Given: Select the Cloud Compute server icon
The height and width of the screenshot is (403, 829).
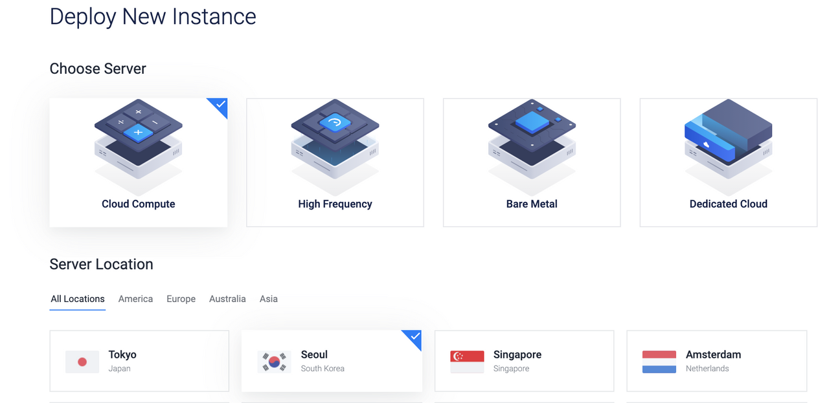Looking at the screenshot, I should click(138, 146).
